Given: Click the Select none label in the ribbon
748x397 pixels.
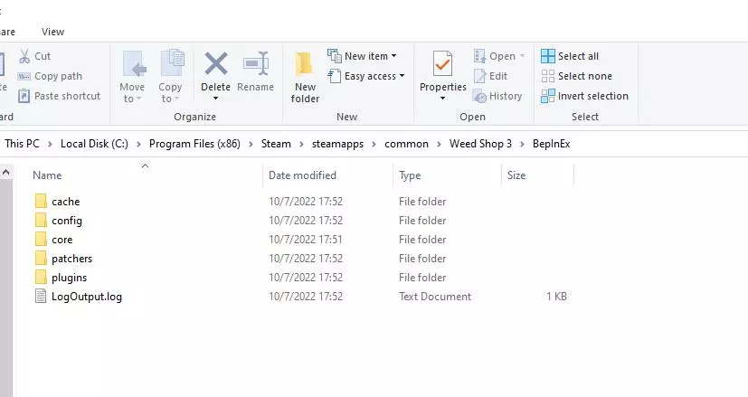Looking at the screenshot, I should (585, 76).
